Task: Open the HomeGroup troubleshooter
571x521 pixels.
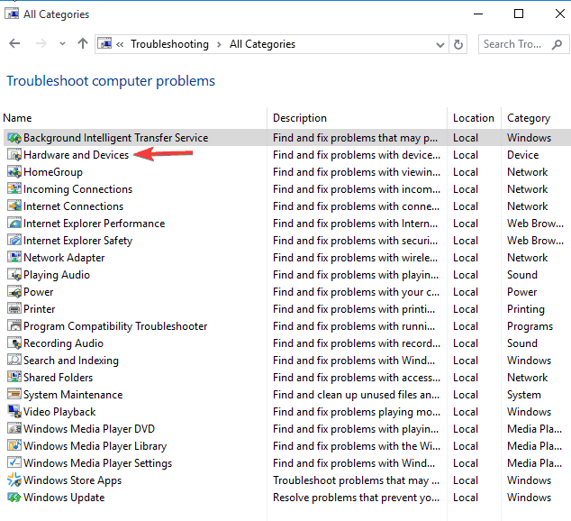Action: [x=53, y=172]
